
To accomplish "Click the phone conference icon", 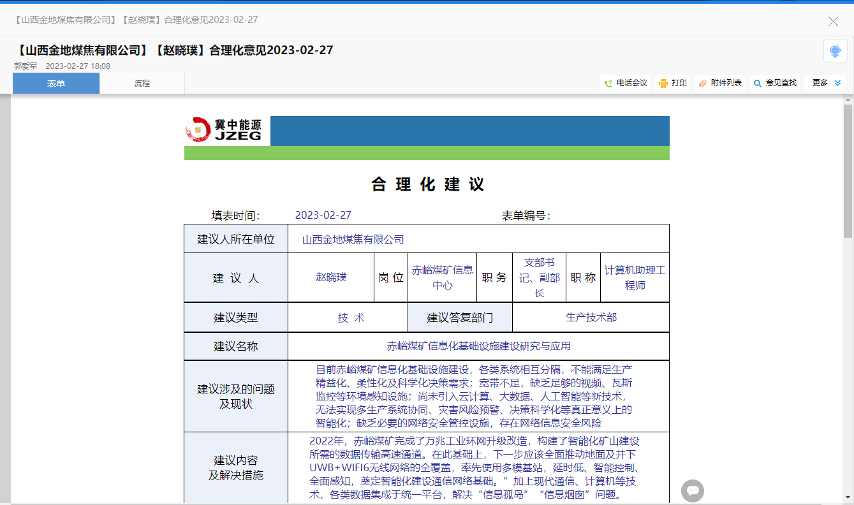I will click(x=608, y=84).
